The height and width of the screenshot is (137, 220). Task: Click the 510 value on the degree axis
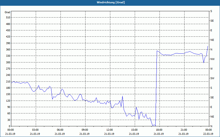[8, 18]
